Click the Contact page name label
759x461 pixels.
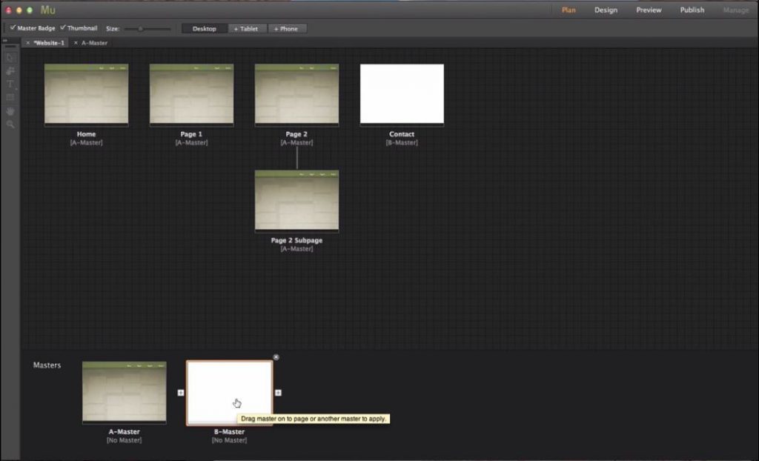coord(402,134)
